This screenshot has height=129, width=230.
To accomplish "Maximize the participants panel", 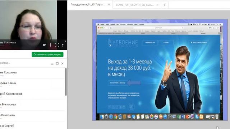I will coord(57,63).
